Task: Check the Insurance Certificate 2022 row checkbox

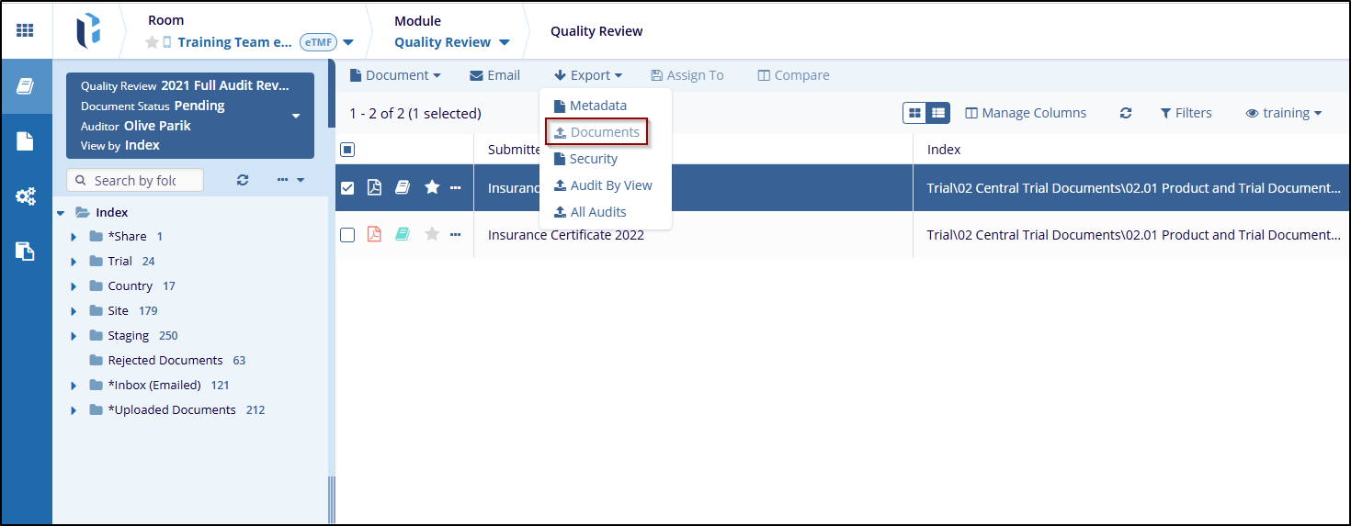Action: (x=347, y=235)
